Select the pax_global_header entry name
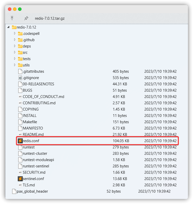 pyautogui.click(x=32, y=191)
